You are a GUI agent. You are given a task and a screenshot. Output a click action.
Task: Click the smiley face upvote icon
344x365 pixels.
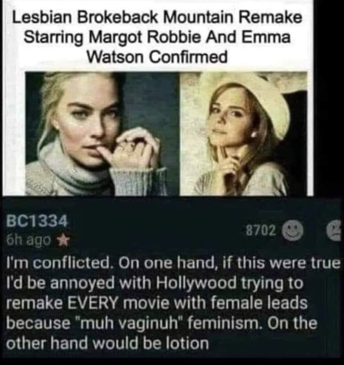click(293, 231)
